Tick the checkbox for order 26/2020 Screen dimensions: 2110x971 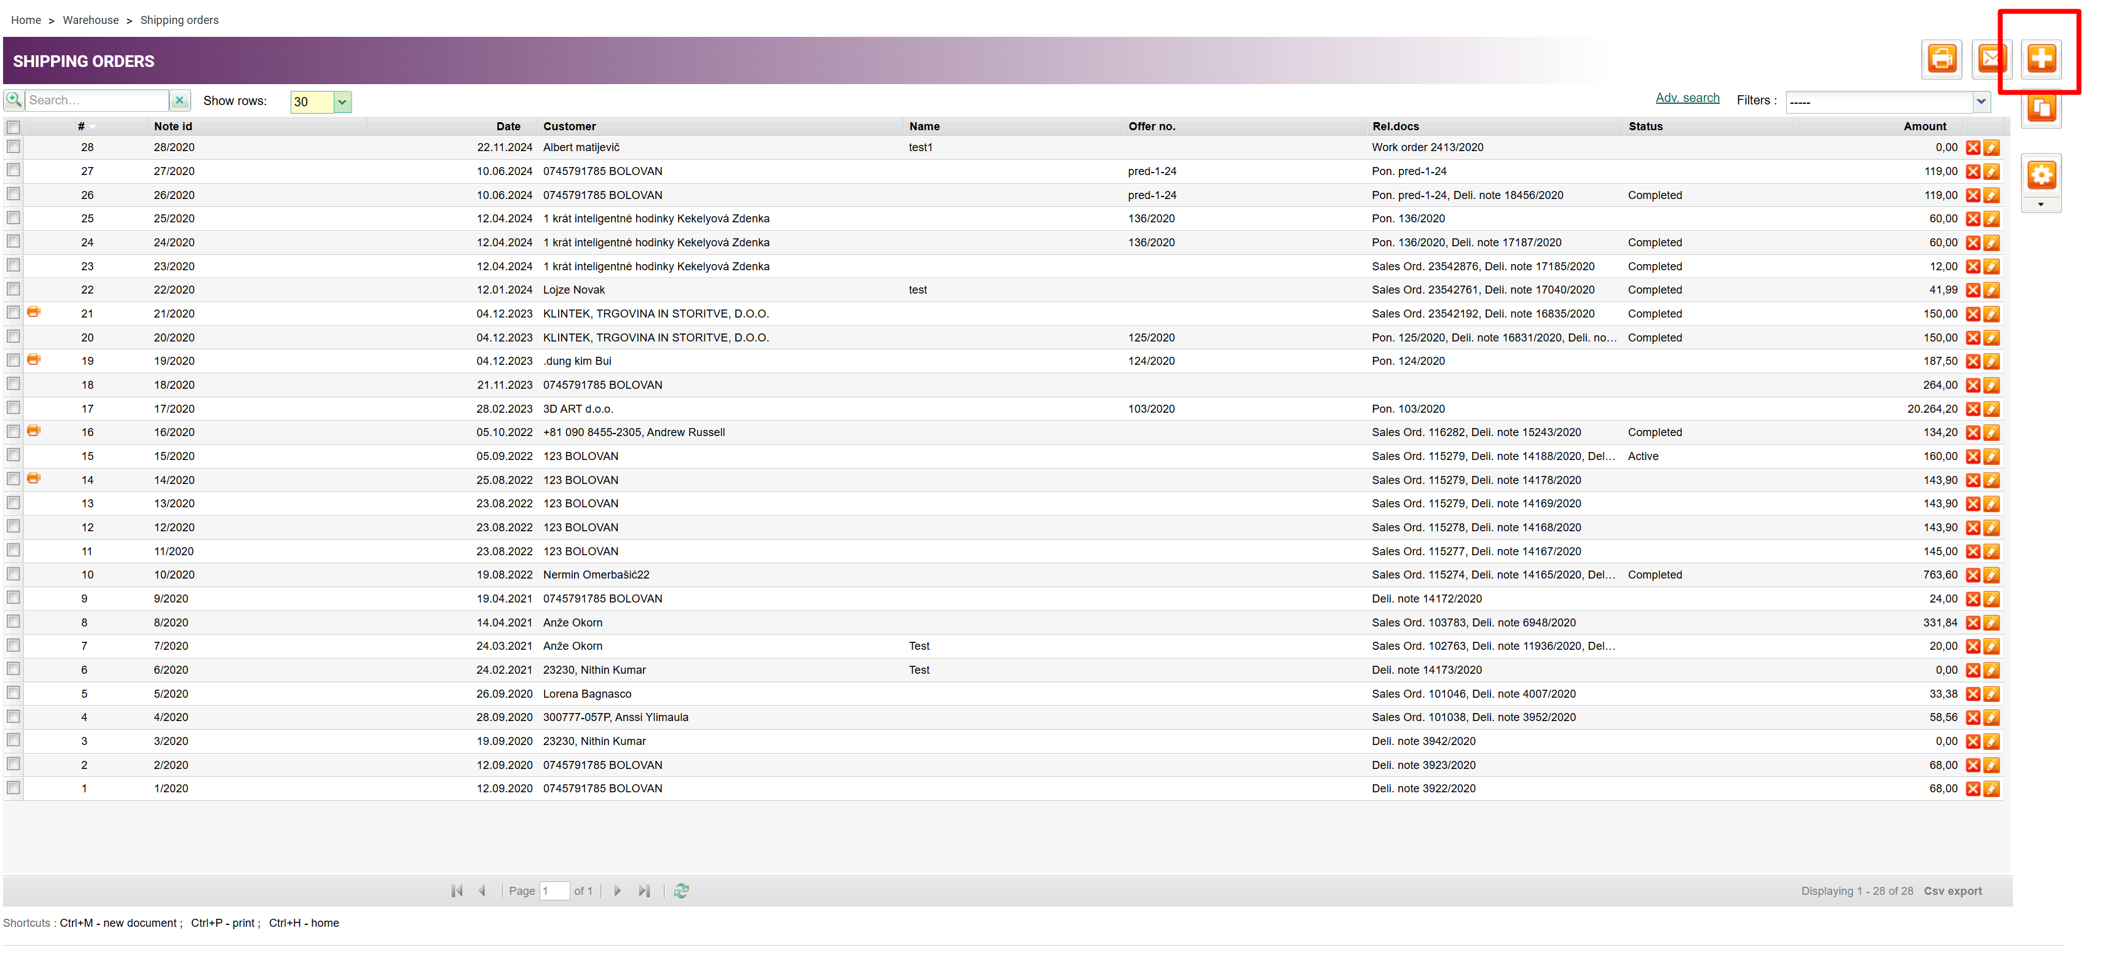pyautogui.click(x=13, y=194)
